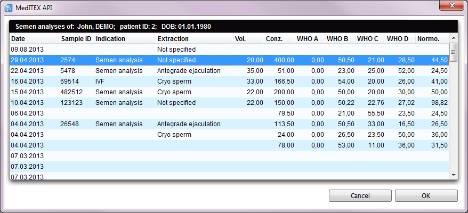Click the vertical scrollbar thumb
The height and width of the screenshot is (213, 468).
click(454, 52)
